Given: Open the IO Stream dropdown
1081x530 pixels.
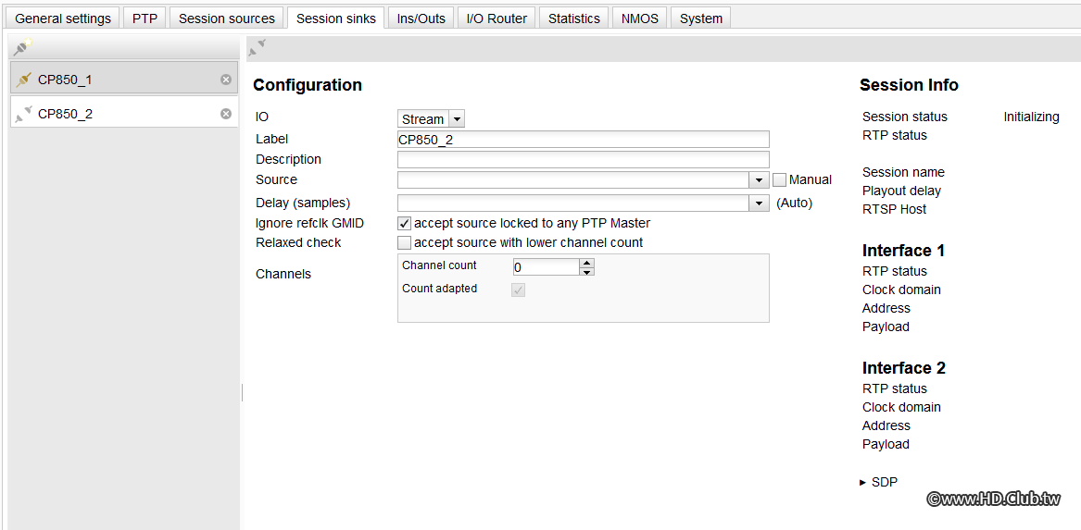Looking at the screenshot, I should (456, 119).
